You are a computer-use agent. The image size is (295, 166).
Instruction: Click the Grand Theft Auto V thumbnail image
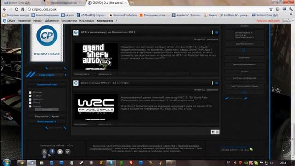(x=96, y=56)
